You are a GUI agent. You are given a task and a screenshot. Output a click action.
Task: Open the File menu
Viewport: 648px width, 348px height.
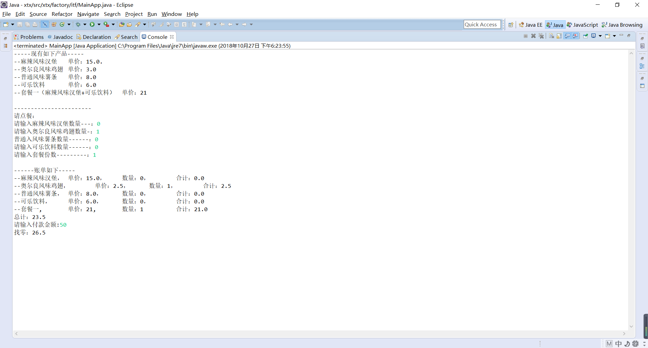[x=6, y=14]
